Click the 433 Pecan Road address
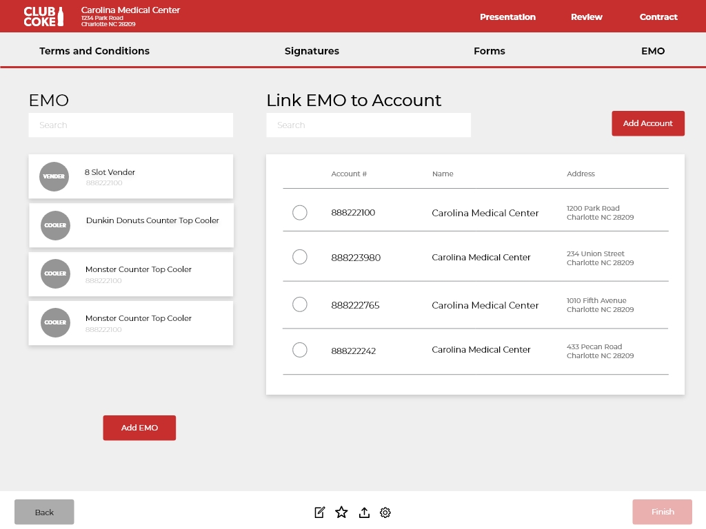This screenshot has width=706, height=529. (600, 351)
